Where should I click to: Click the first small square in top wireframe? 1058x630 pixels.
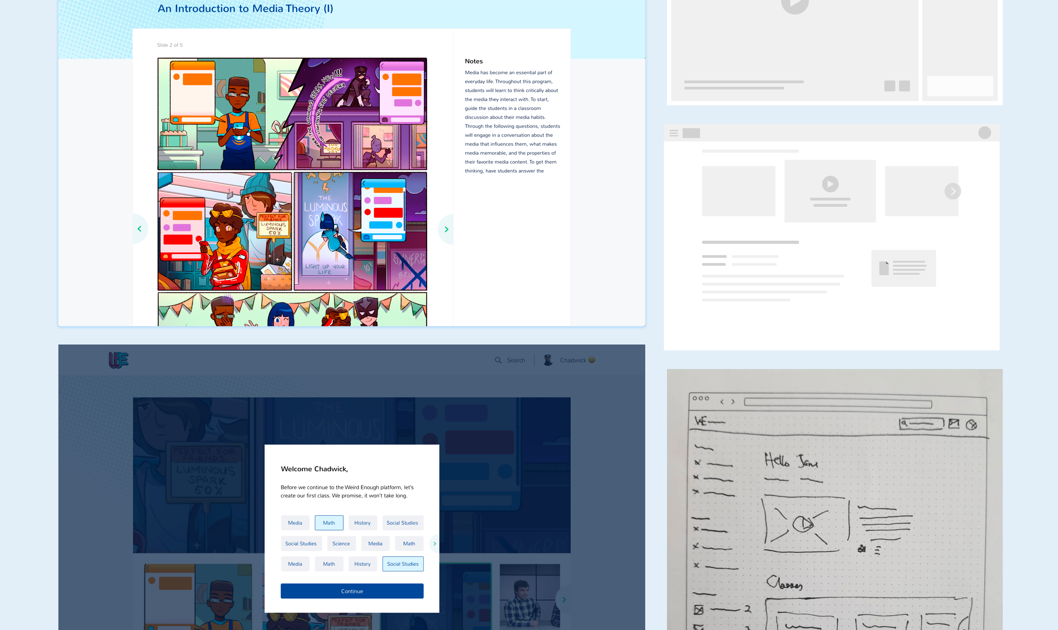click(889, 86)
